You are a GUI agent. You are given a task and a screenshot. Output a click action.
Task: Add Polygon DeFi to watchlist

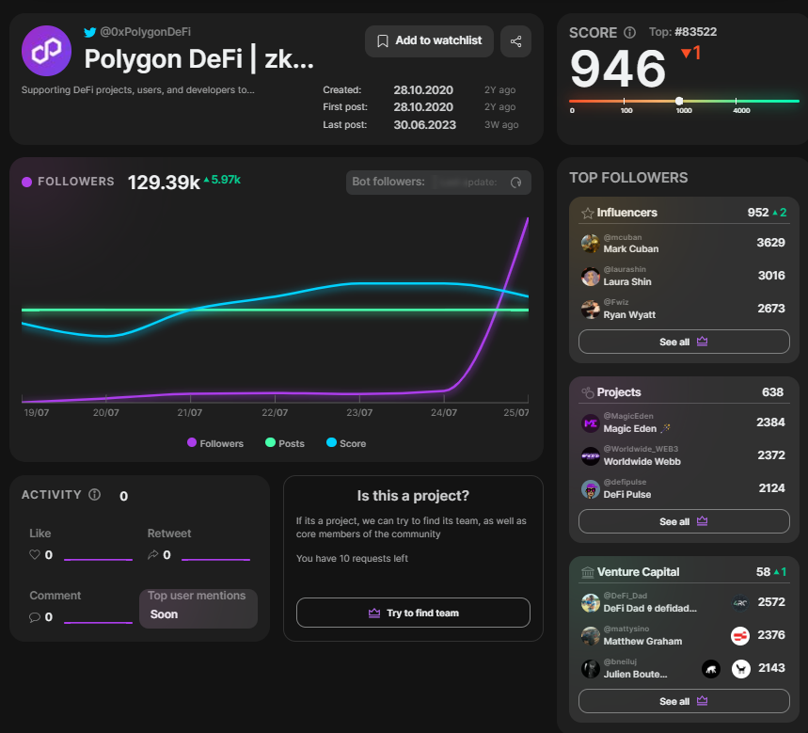(429, 41)
